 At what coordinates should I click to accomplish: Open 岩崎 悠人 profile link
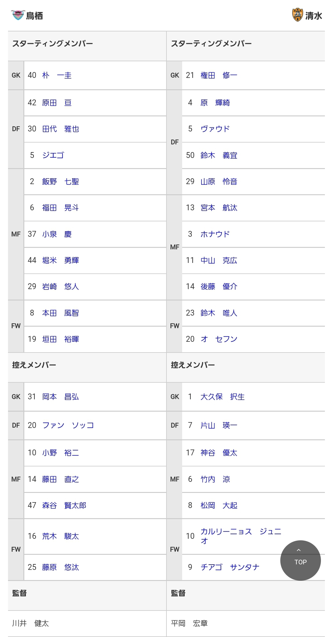tap(61, 287)
